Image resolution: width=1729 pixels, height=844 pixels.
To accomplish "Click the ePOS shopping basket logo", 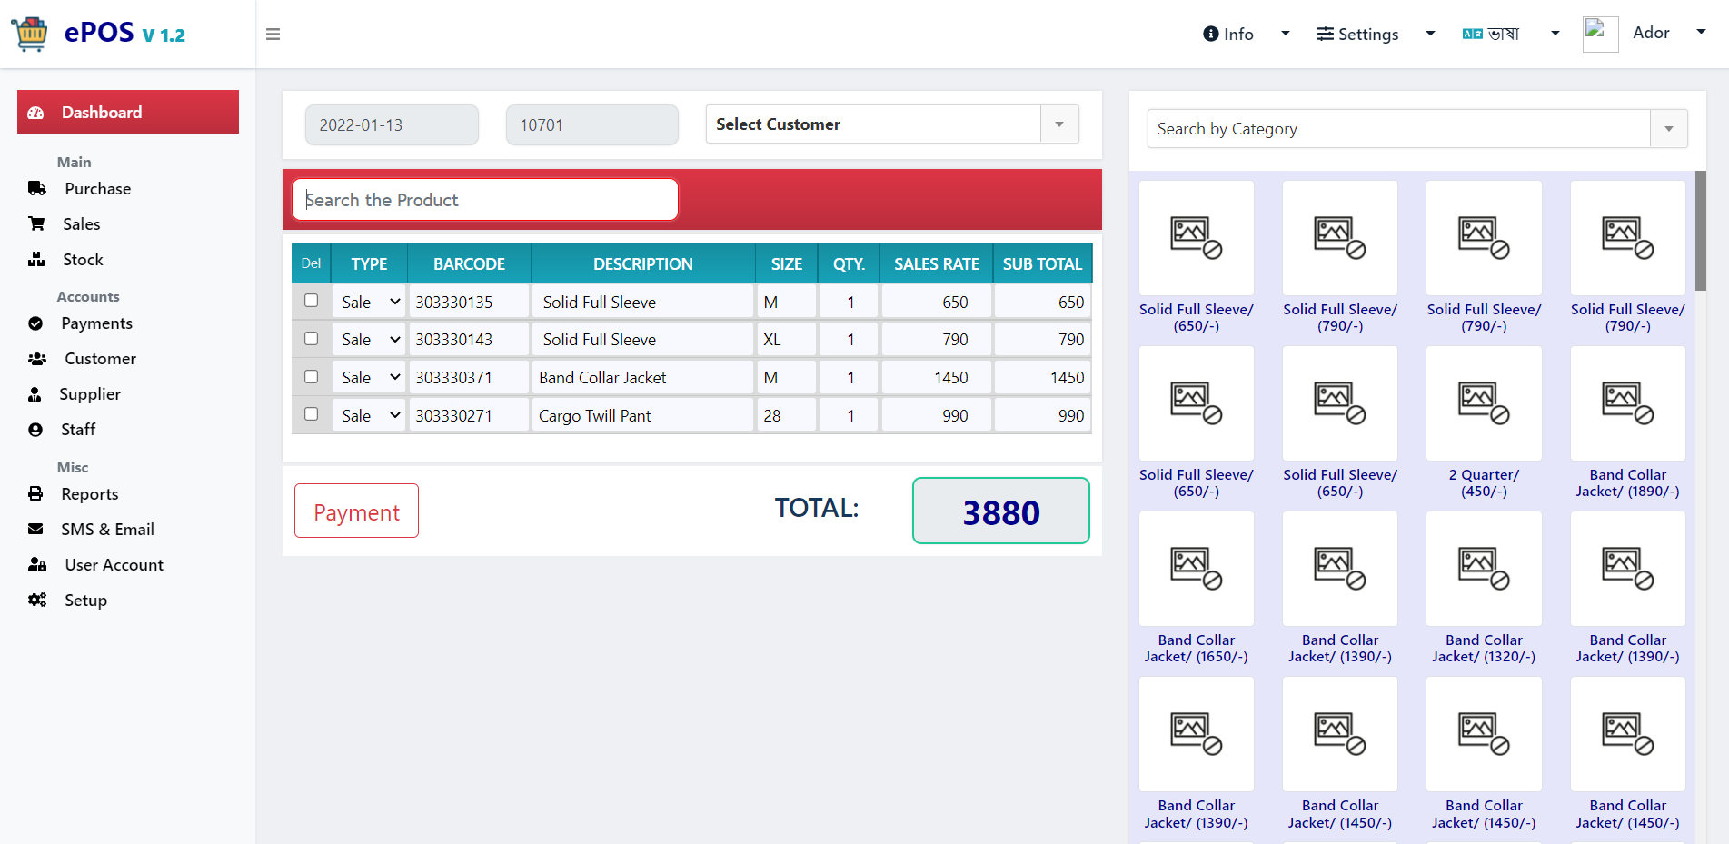I will pyautogui.click(x=30, y=34).
